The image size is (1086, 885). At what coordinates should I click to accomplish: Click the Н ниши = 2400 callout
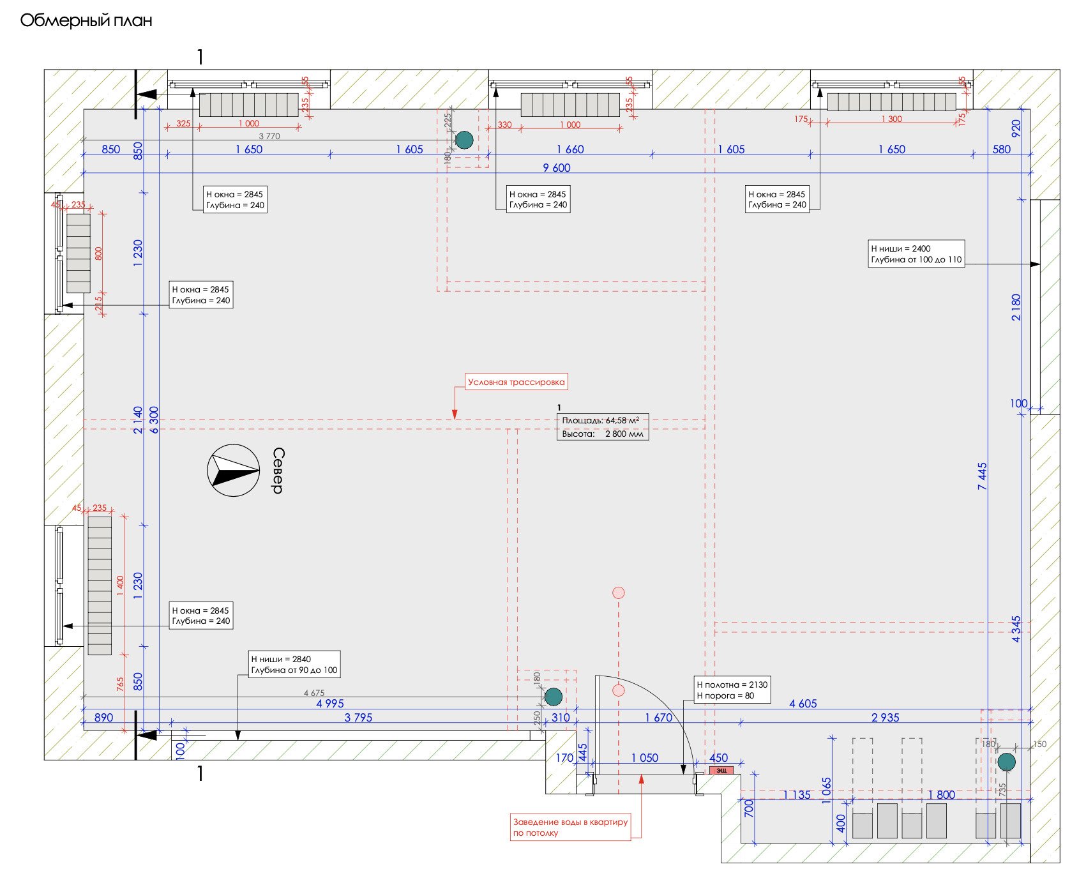[x=916, y=254]
